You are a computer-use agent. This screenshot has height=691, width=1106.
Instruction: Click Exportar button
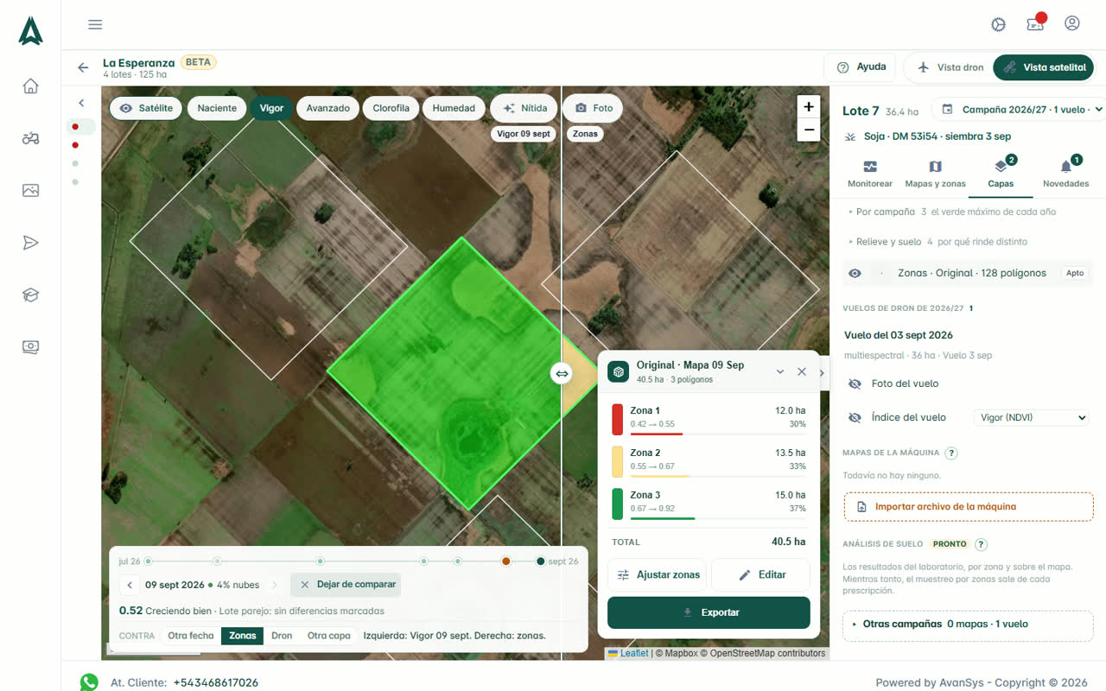point(709,612)
